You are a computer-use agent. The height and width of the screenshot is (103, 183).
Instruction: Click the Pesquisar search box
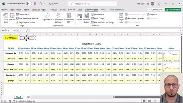coord(93,4)
